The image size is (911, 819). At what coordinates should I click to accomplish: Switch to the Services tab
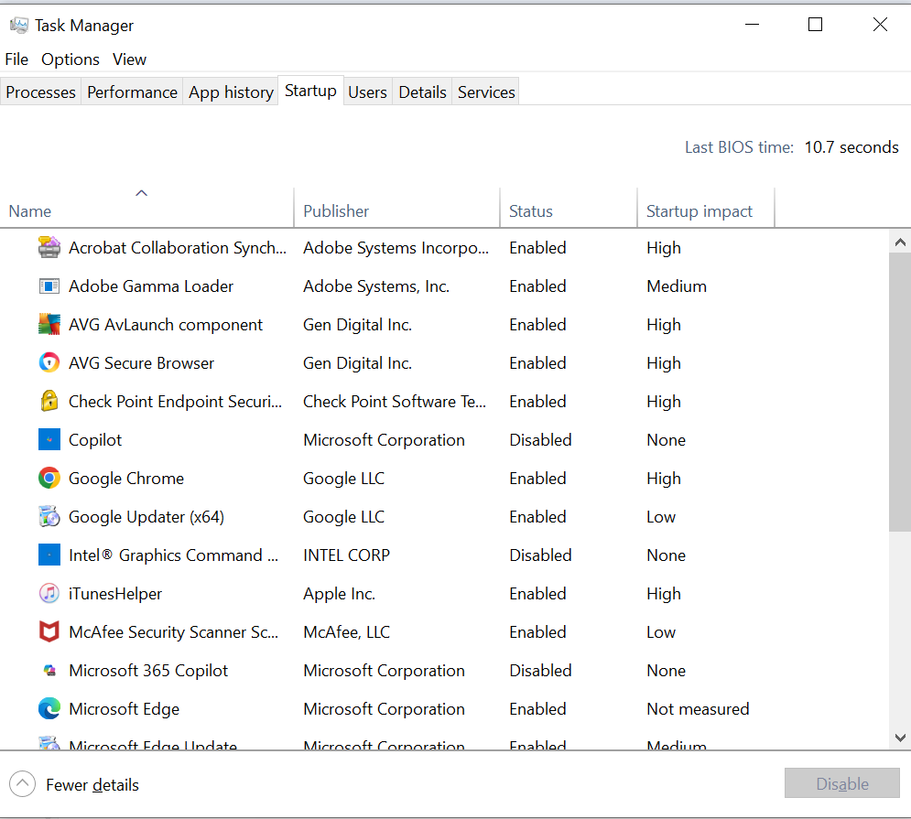[485, 92]
